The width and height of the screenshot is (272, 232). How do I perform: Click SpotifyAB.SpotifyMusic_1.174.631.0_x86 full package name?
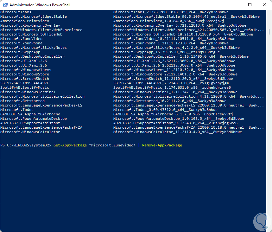[172, 87]
